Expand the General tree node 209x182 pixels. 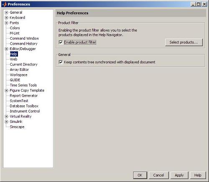[x=6, y=12]
